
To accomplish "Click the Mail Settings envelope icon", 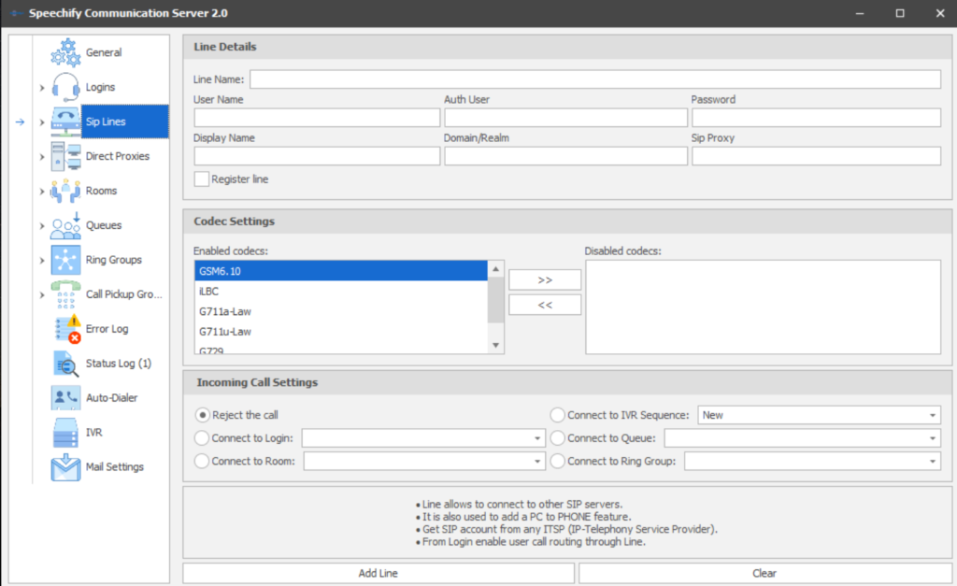I will [x=65, y=467].
